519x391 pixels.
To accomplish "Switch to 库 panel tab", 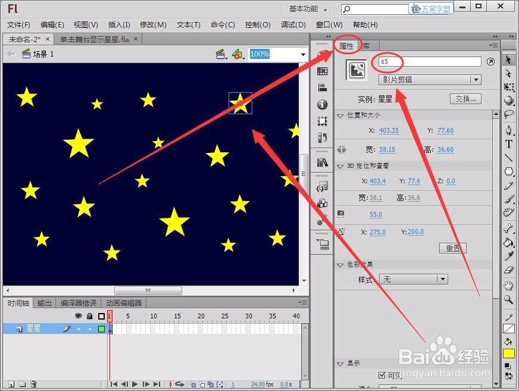I will point(367,46).
